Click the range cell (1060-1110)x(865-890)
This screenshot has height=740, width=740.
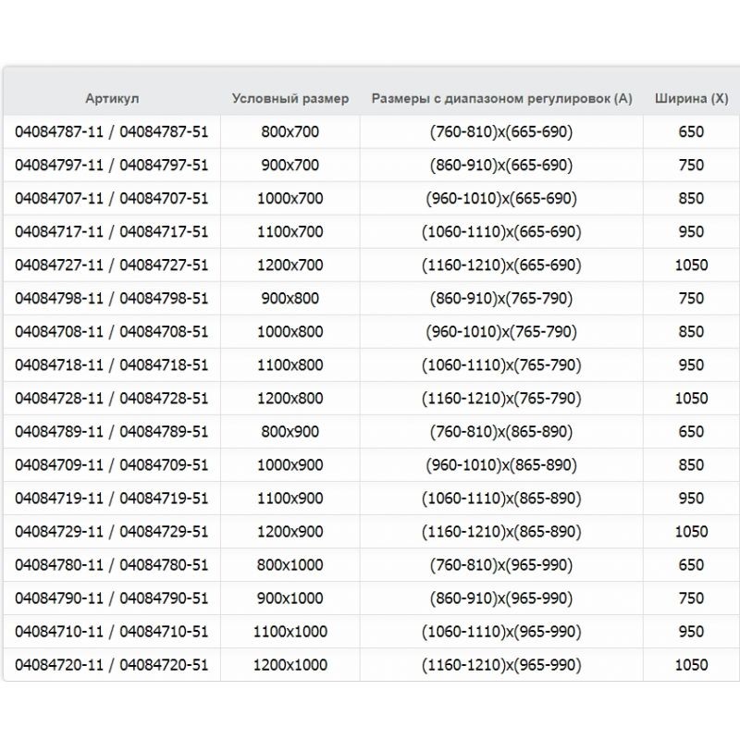tap(501, 499)
